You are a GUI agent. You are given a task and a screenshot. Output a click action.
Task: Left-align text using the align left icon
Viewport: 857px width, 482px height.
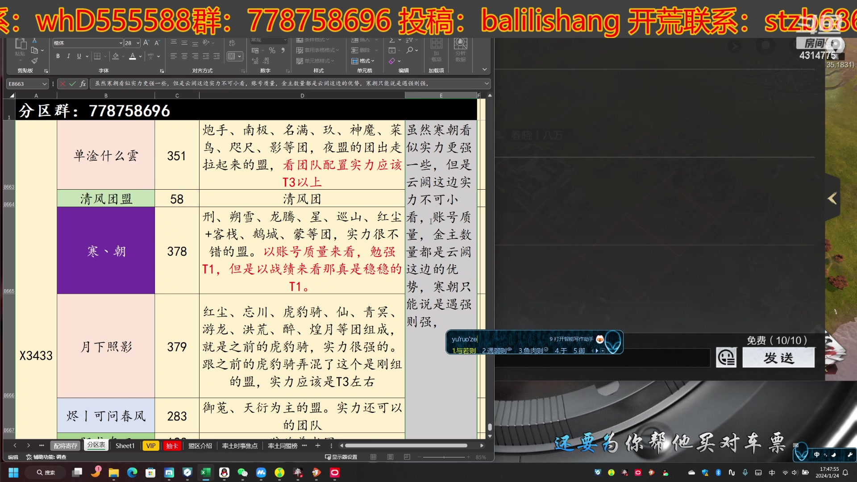[174, 56]
